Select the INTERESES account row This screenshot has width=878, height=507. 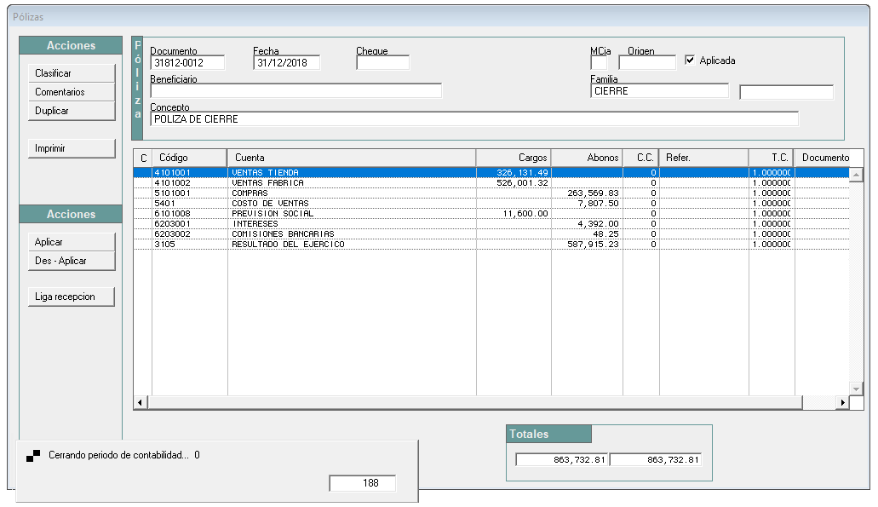(491, 224)
